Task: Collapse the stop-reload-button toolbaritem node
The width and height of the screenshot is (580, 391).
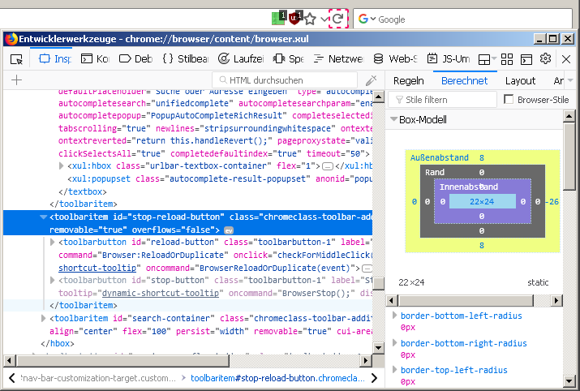Action: pos(43,217)
